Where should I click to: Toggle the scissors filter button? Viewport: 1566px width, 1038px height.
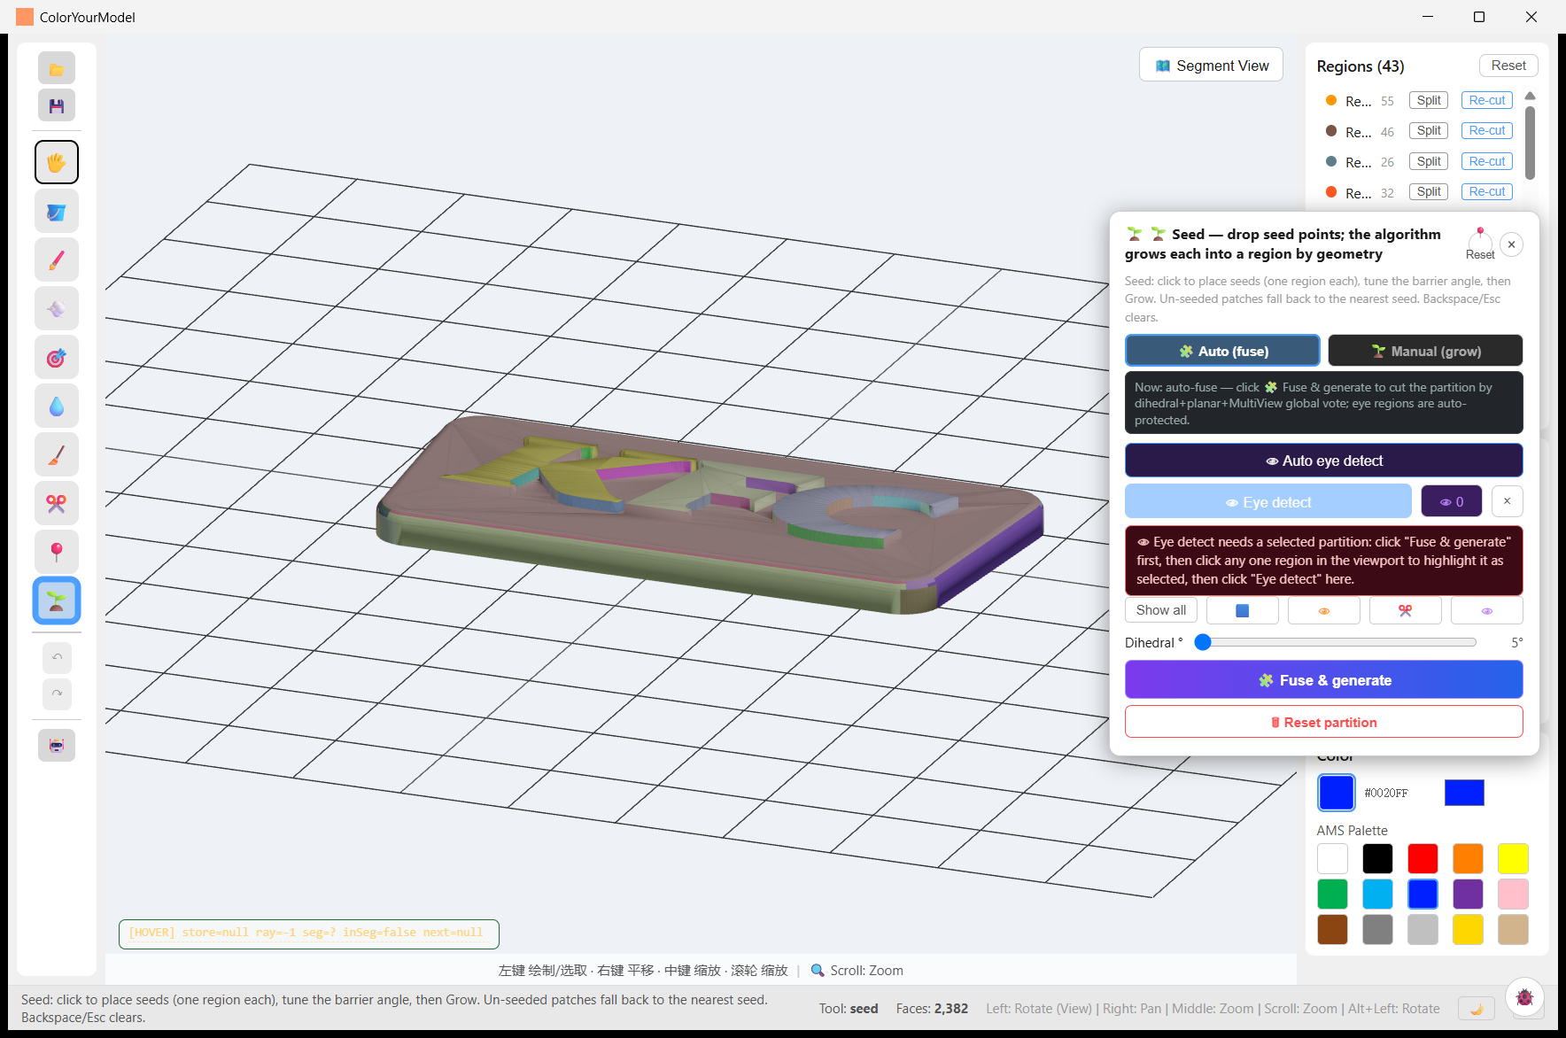[x=1406, y=610]
